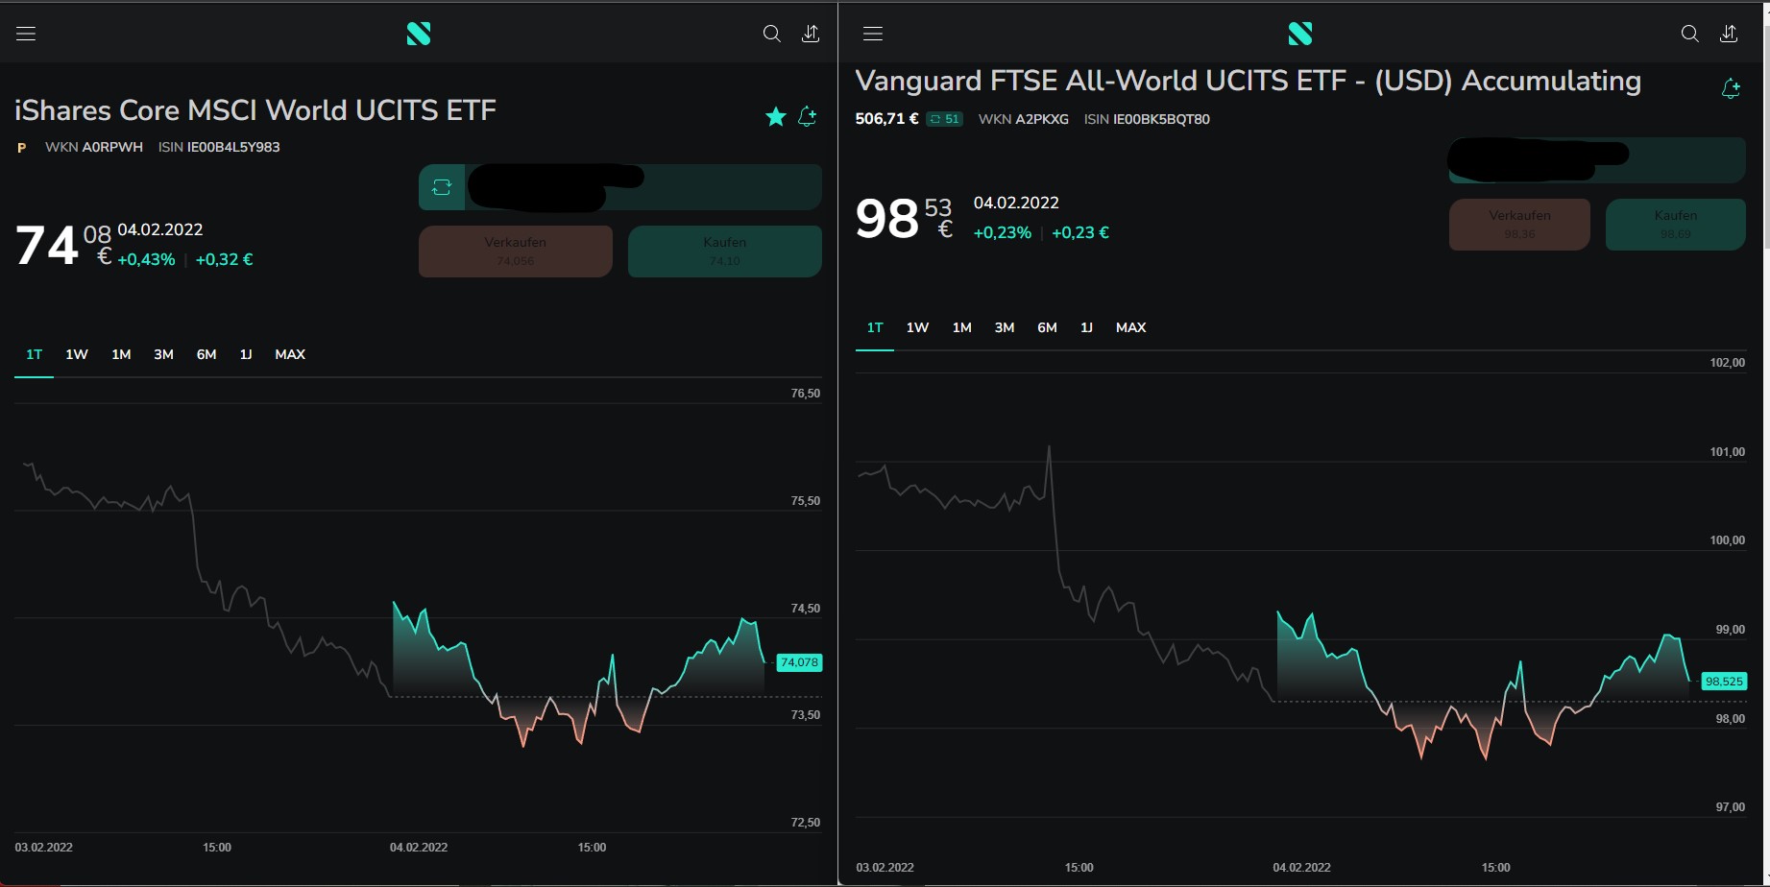The width and height of the screenshot is (1770, 887).
Task: Click search icon in iShares panel
Action: pyautogui.click(x=771, y=34)
